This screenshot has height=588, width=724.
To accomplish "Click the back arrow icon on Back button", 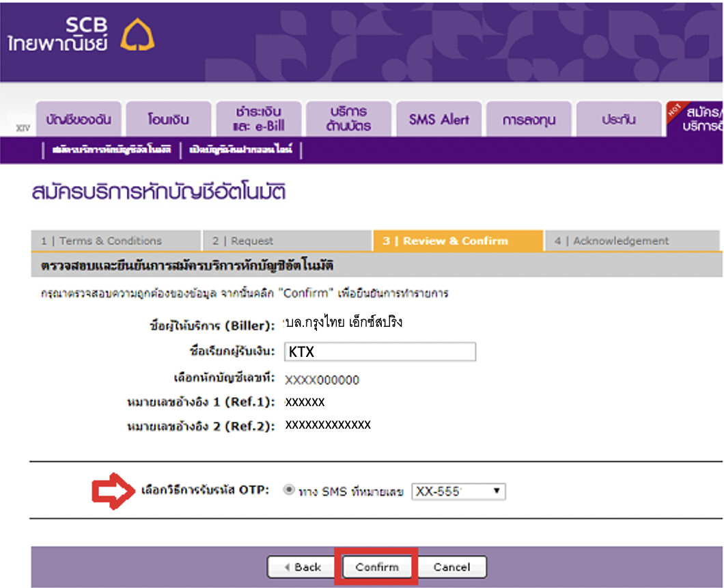I will [288, 567].
